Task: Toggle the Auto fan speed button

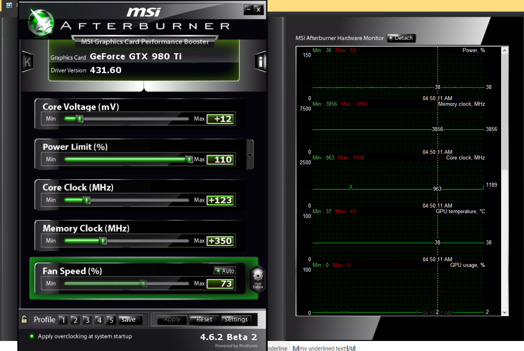Action: click(225, 271)
